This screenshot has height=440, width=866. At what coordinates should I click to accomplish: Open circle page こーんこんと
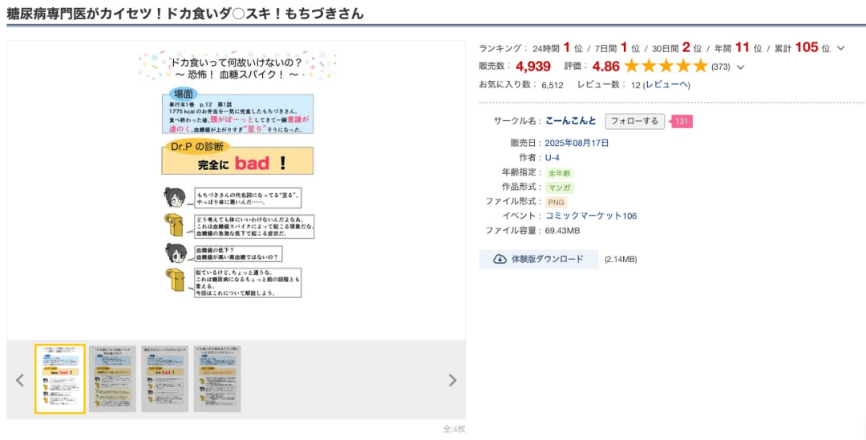point(571,121)
